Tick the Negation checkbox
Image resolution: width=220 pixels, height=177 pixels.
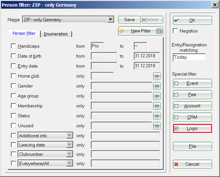point(176,31)
